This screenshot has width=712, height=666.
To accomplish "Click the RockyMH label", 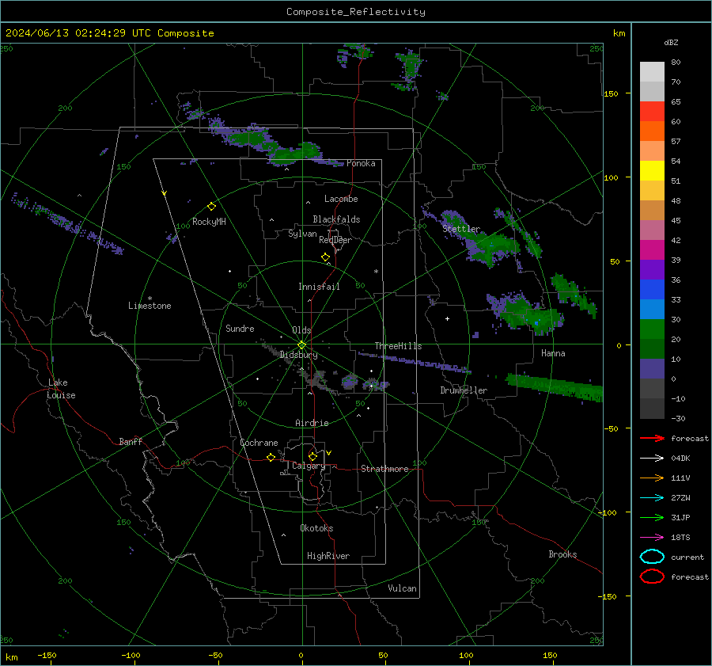I will point(209,222).
